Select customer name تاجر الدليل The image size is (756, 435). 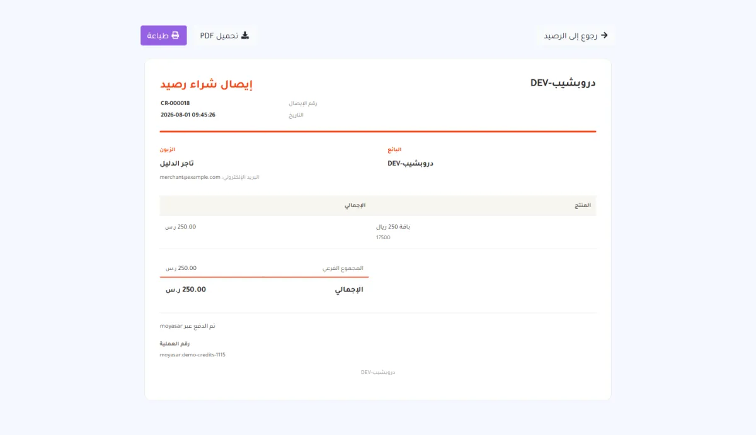click(x=177, y=163)
